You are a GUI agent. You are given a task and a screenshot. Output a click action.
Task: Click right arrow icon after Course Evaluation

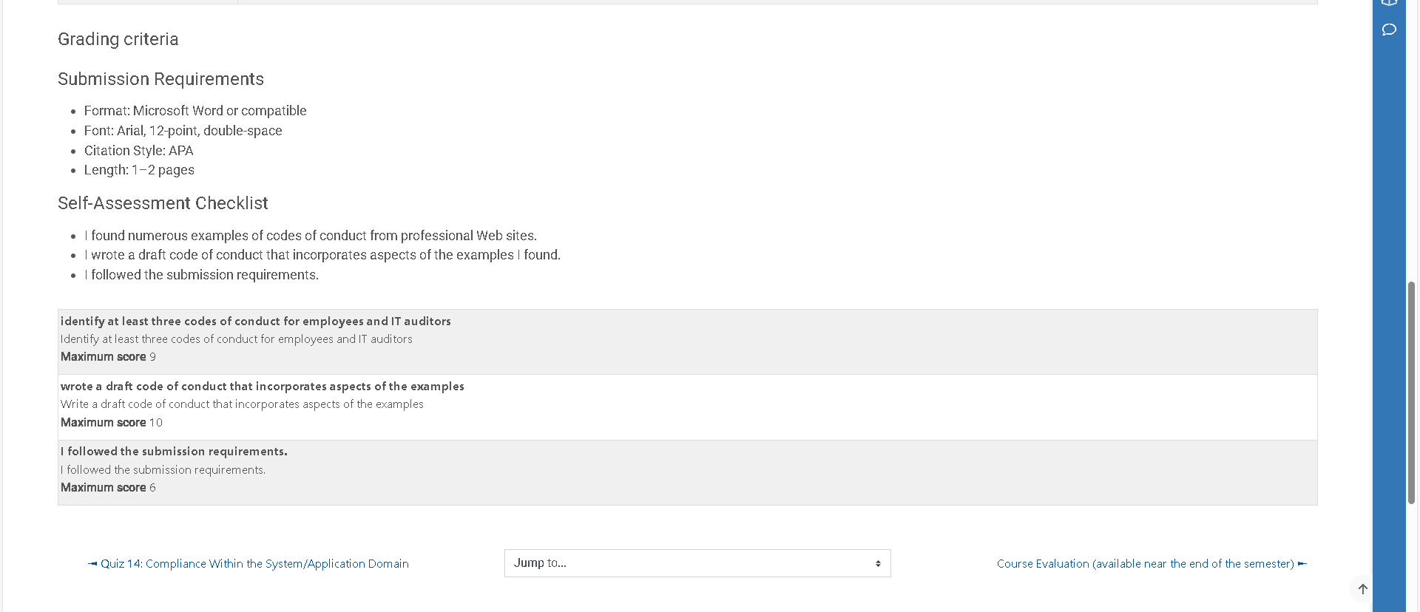click(x=1302, y=563)
